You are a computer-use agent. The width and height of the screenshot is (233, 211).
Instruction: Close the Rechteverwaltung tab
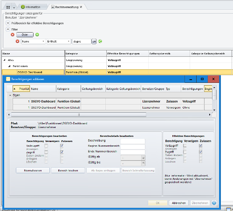[81, 7]
